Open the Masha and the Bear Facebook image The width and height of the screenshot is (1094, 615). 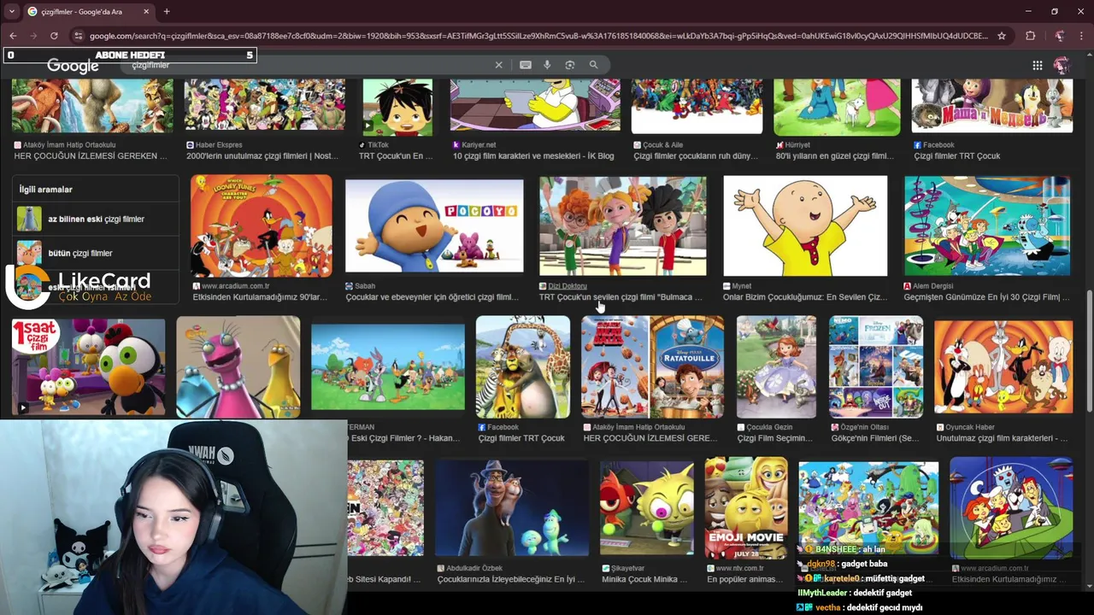pos(992,105)
